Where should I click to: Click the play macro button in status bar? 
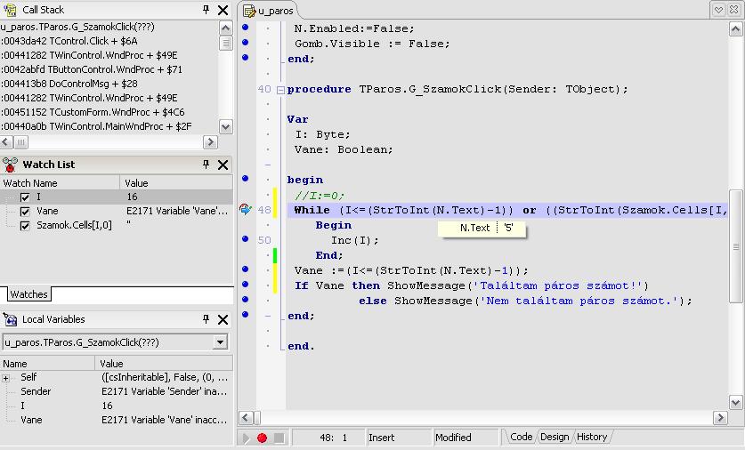[x=247, y=438]
